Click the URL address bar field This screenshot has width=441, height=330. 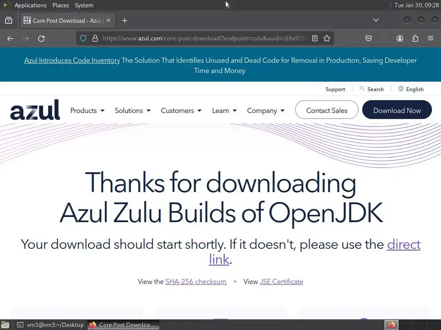click(x=205, y=38)
